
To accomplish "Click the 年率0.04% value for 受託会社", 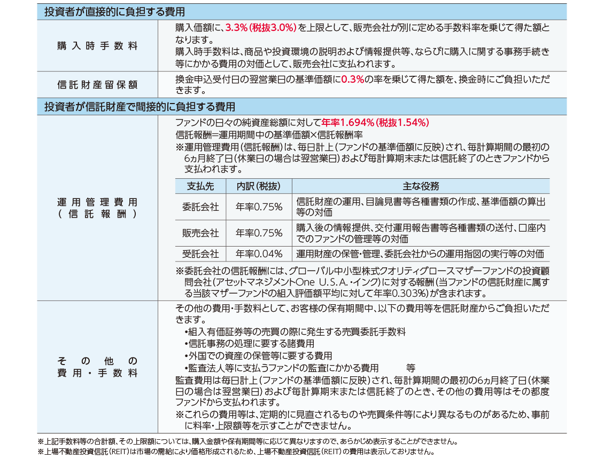I will (x=259, y=254).
